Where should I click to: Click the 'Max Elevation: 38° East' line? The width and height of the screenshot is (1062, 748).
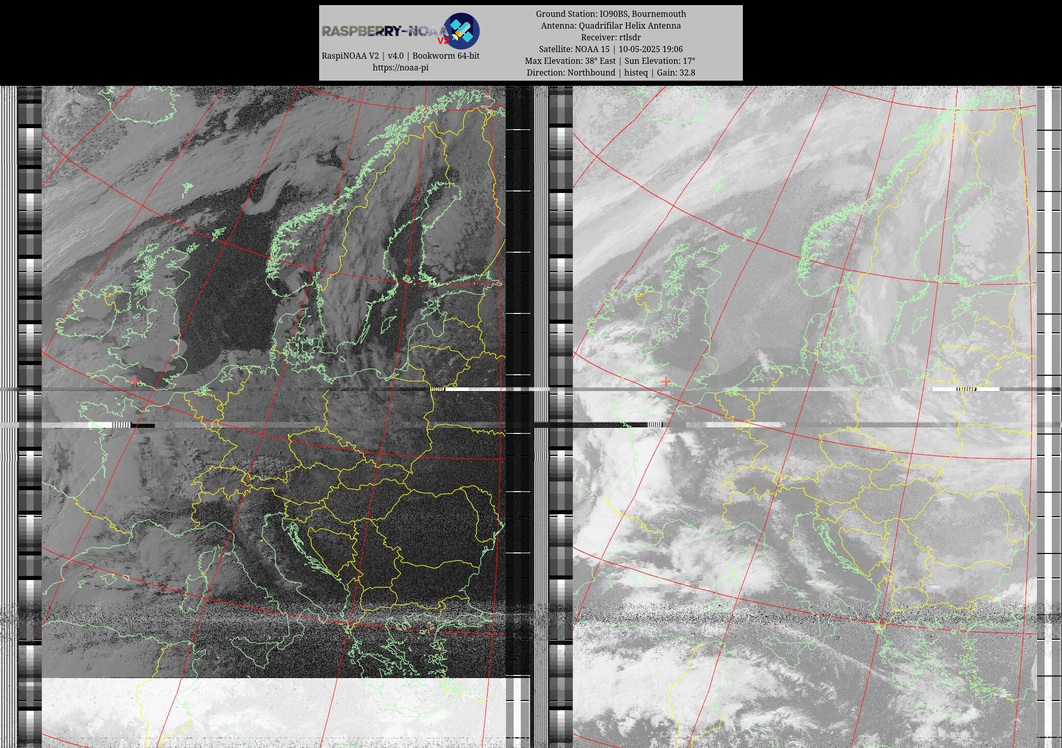pos(611,61)
